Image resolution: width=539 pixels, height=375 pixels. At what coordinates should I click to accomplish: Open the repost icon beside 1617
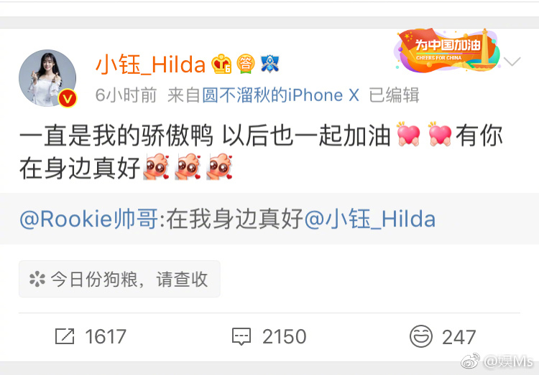[65, 336]
